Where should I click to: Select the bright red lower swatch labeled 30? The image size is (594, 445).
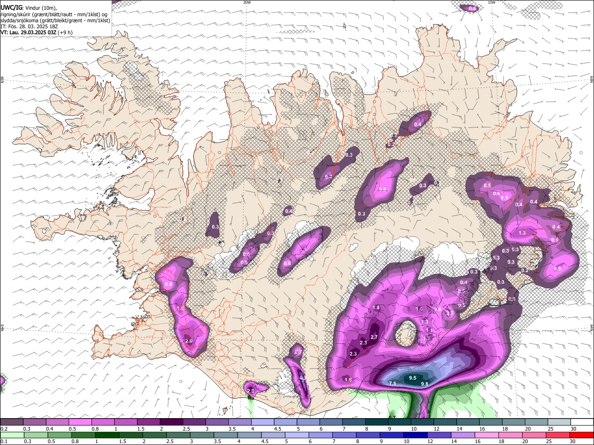[x=582, y=435]
